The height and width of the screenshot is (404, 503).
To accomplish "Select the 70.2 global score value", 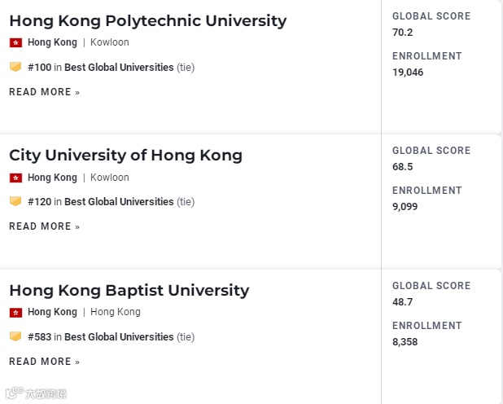I will (x=403, y=33).
